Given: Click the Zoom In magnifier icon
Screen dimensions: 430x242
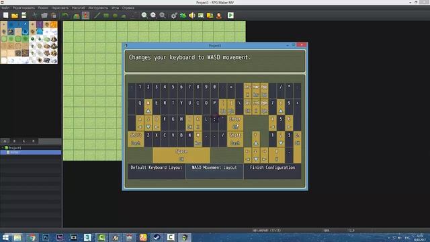Looking at the screenshot, I should 144,15.
